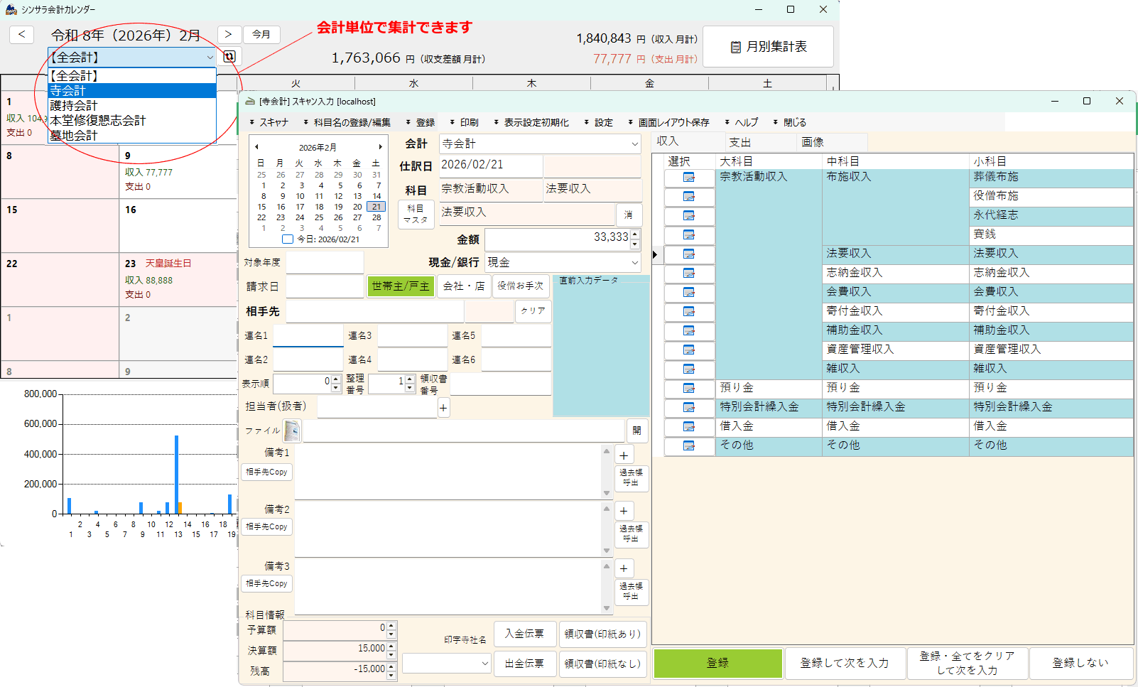Screen dimensions: 1138x687
Task: Open the 会計 dropdown showing 寺会計 in the form
Action: point(540,144)
